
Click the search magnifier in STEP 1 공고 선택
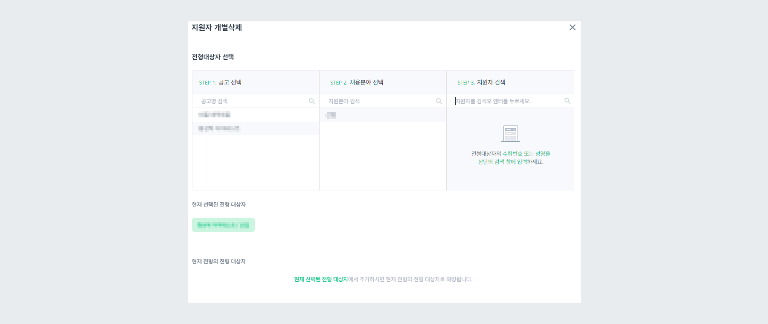[312, 101]
